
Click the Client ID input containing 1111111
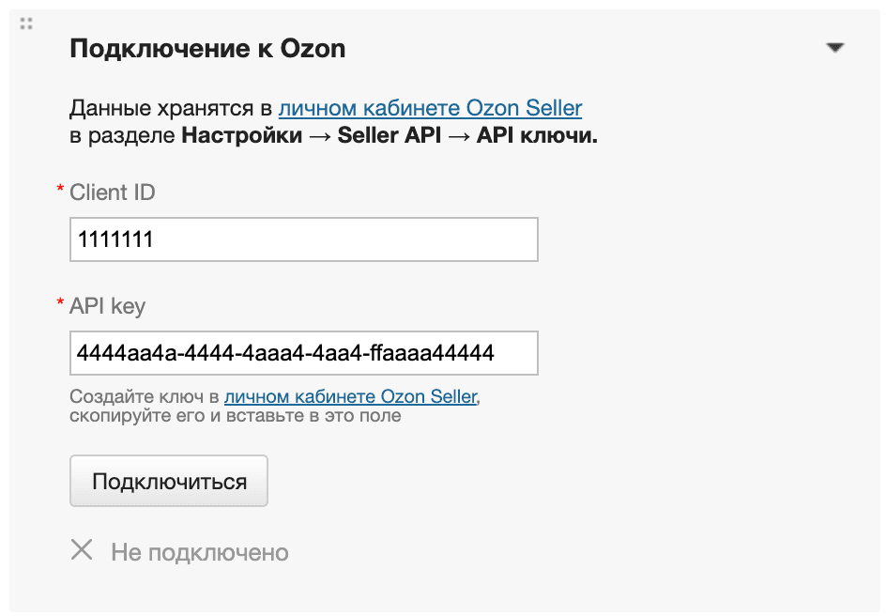click(302, 239)
